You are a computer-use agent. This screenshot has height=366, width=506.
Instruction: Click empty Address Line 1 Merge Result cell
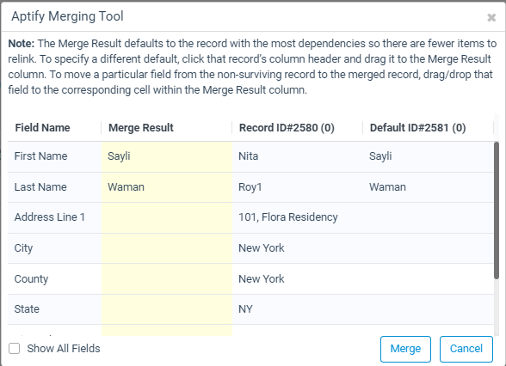tap(167, 217)
